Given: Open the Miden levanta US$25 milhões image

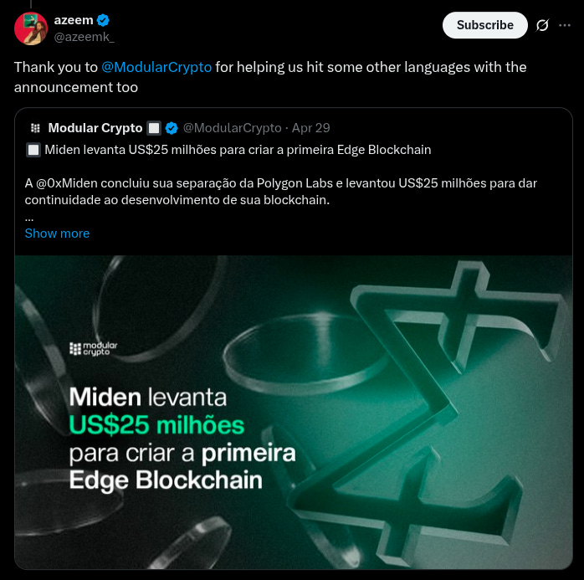Looking at the screenshot, I should 294,412.
